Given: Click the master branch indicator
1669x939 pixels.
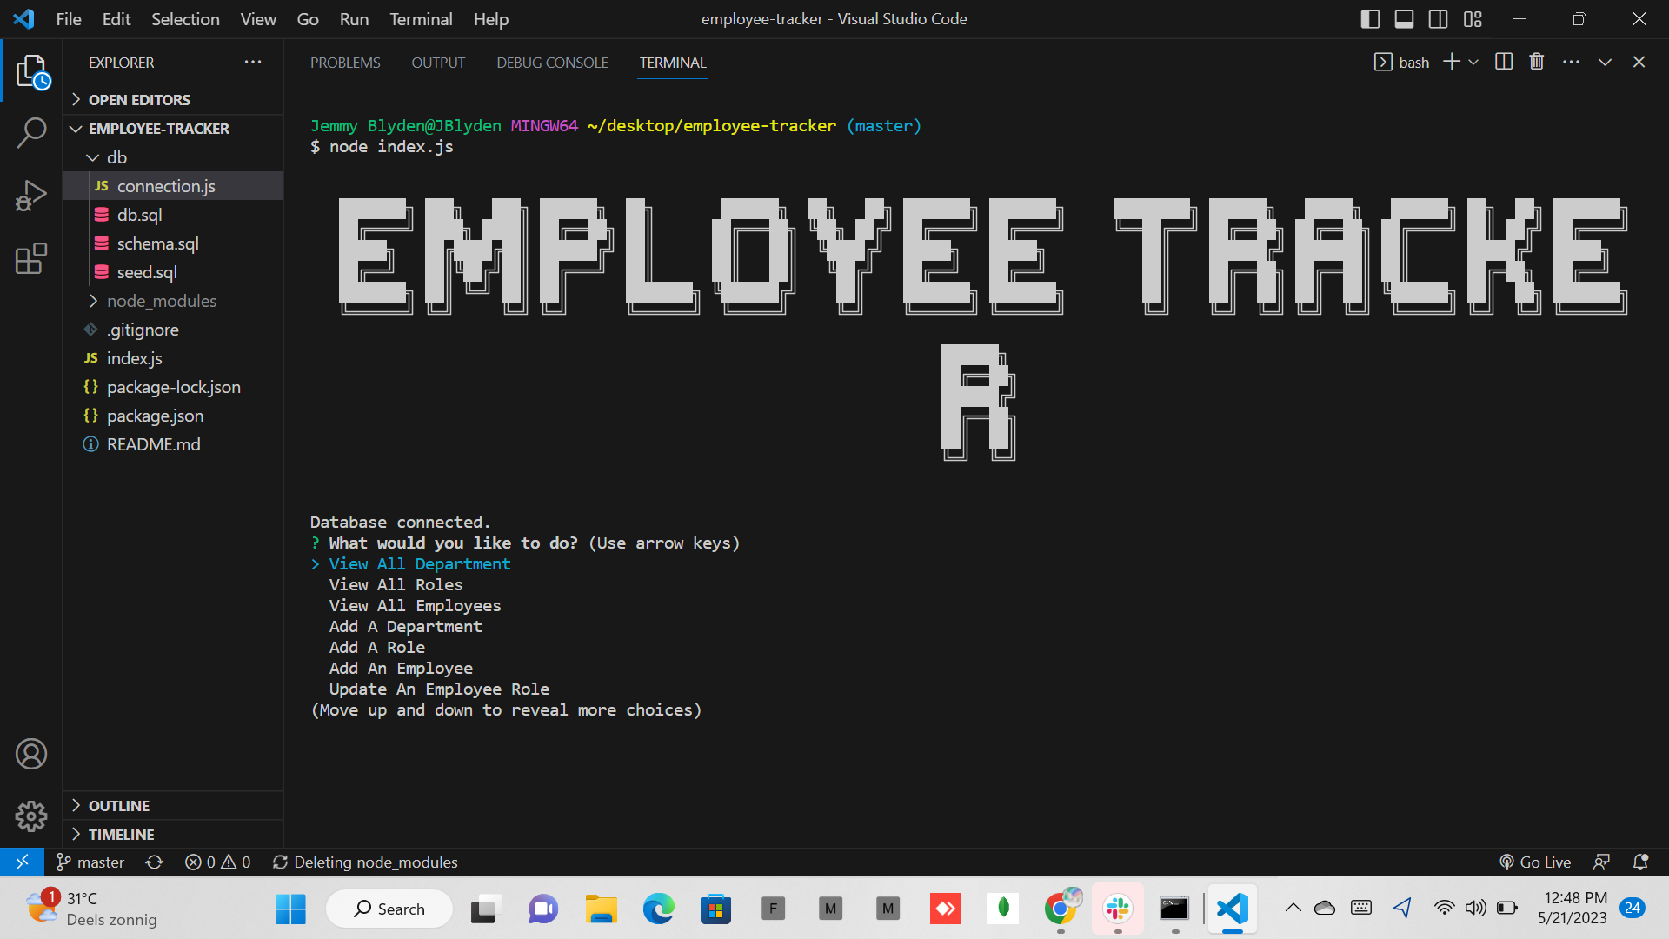Looking at the screenshot, I should (90, 862).
